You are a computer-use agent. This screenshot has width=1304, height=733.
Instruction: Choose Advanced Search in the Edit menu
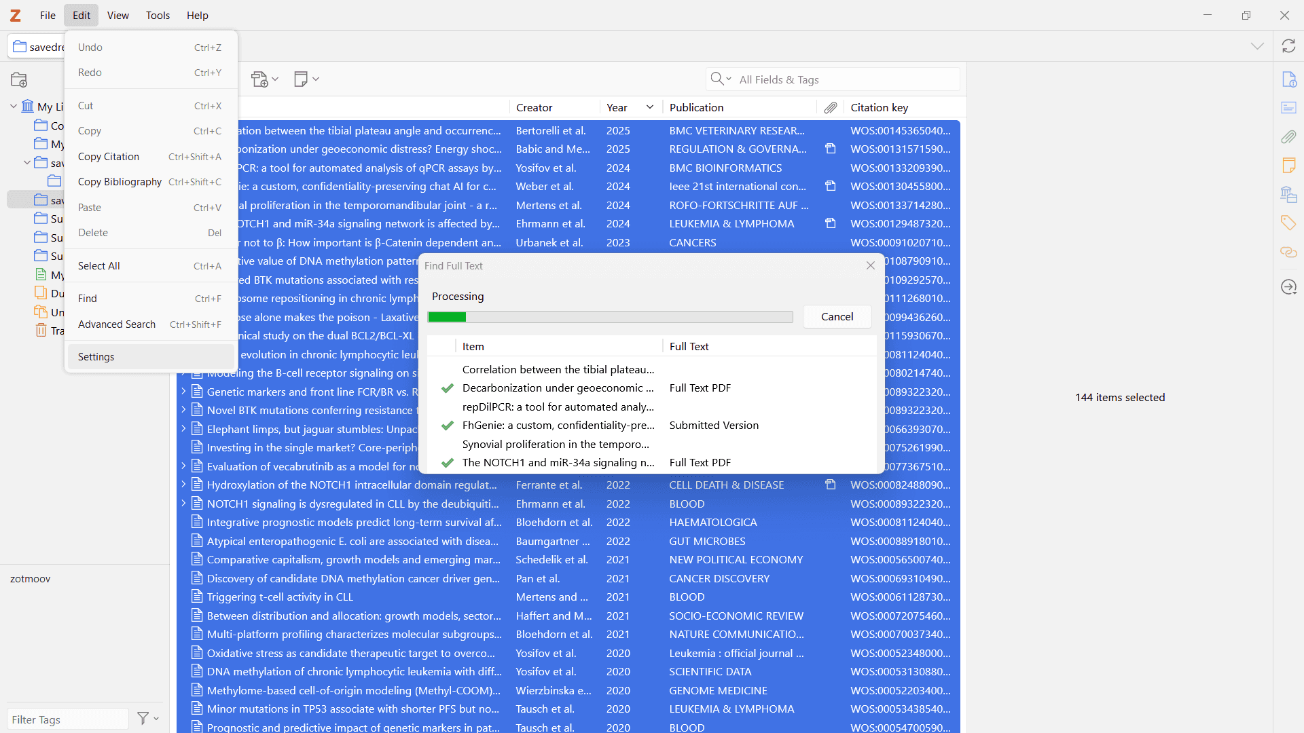coord(151,324)
